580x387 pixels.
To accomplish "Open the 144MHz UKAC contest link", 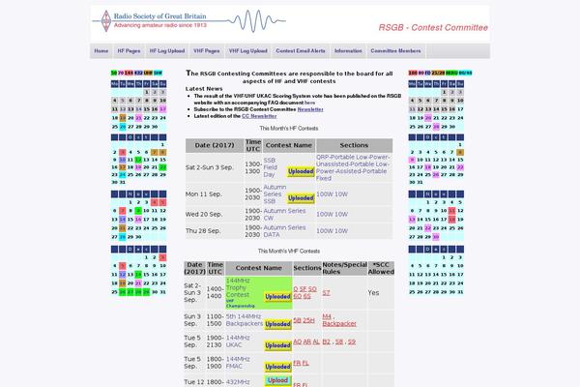I will click(x=238, y=342).
